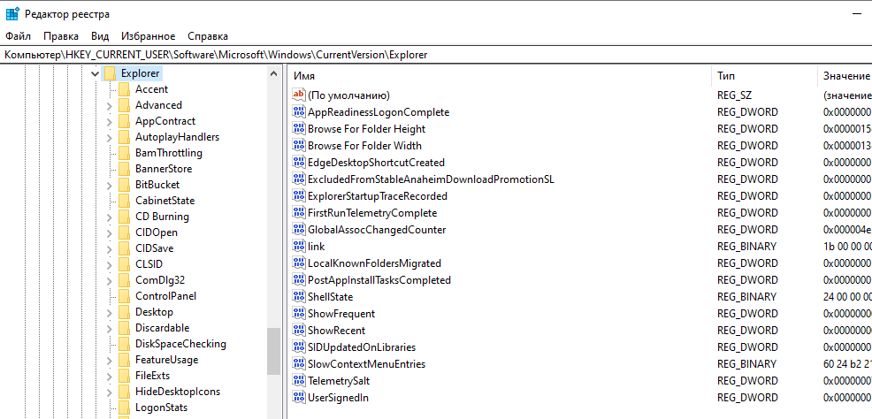
Task: Click the binary icon next to ShellState
Action: (299, 297)
